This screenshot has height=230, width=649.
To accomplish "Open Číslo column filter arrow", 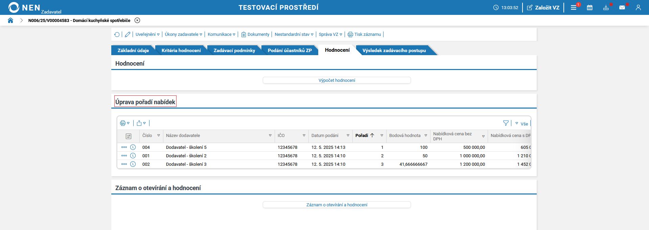I will point(159,135).
